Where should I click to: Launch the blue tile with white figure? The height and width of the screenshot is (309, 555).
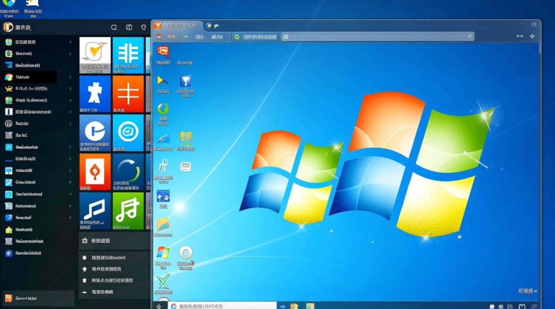coord(95,94)
